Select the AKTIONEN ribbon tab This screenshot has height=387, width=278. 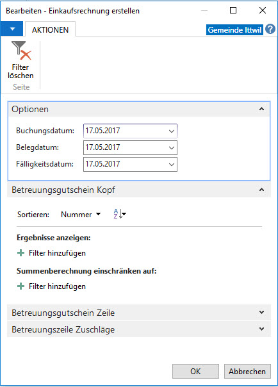click(51, 29)
